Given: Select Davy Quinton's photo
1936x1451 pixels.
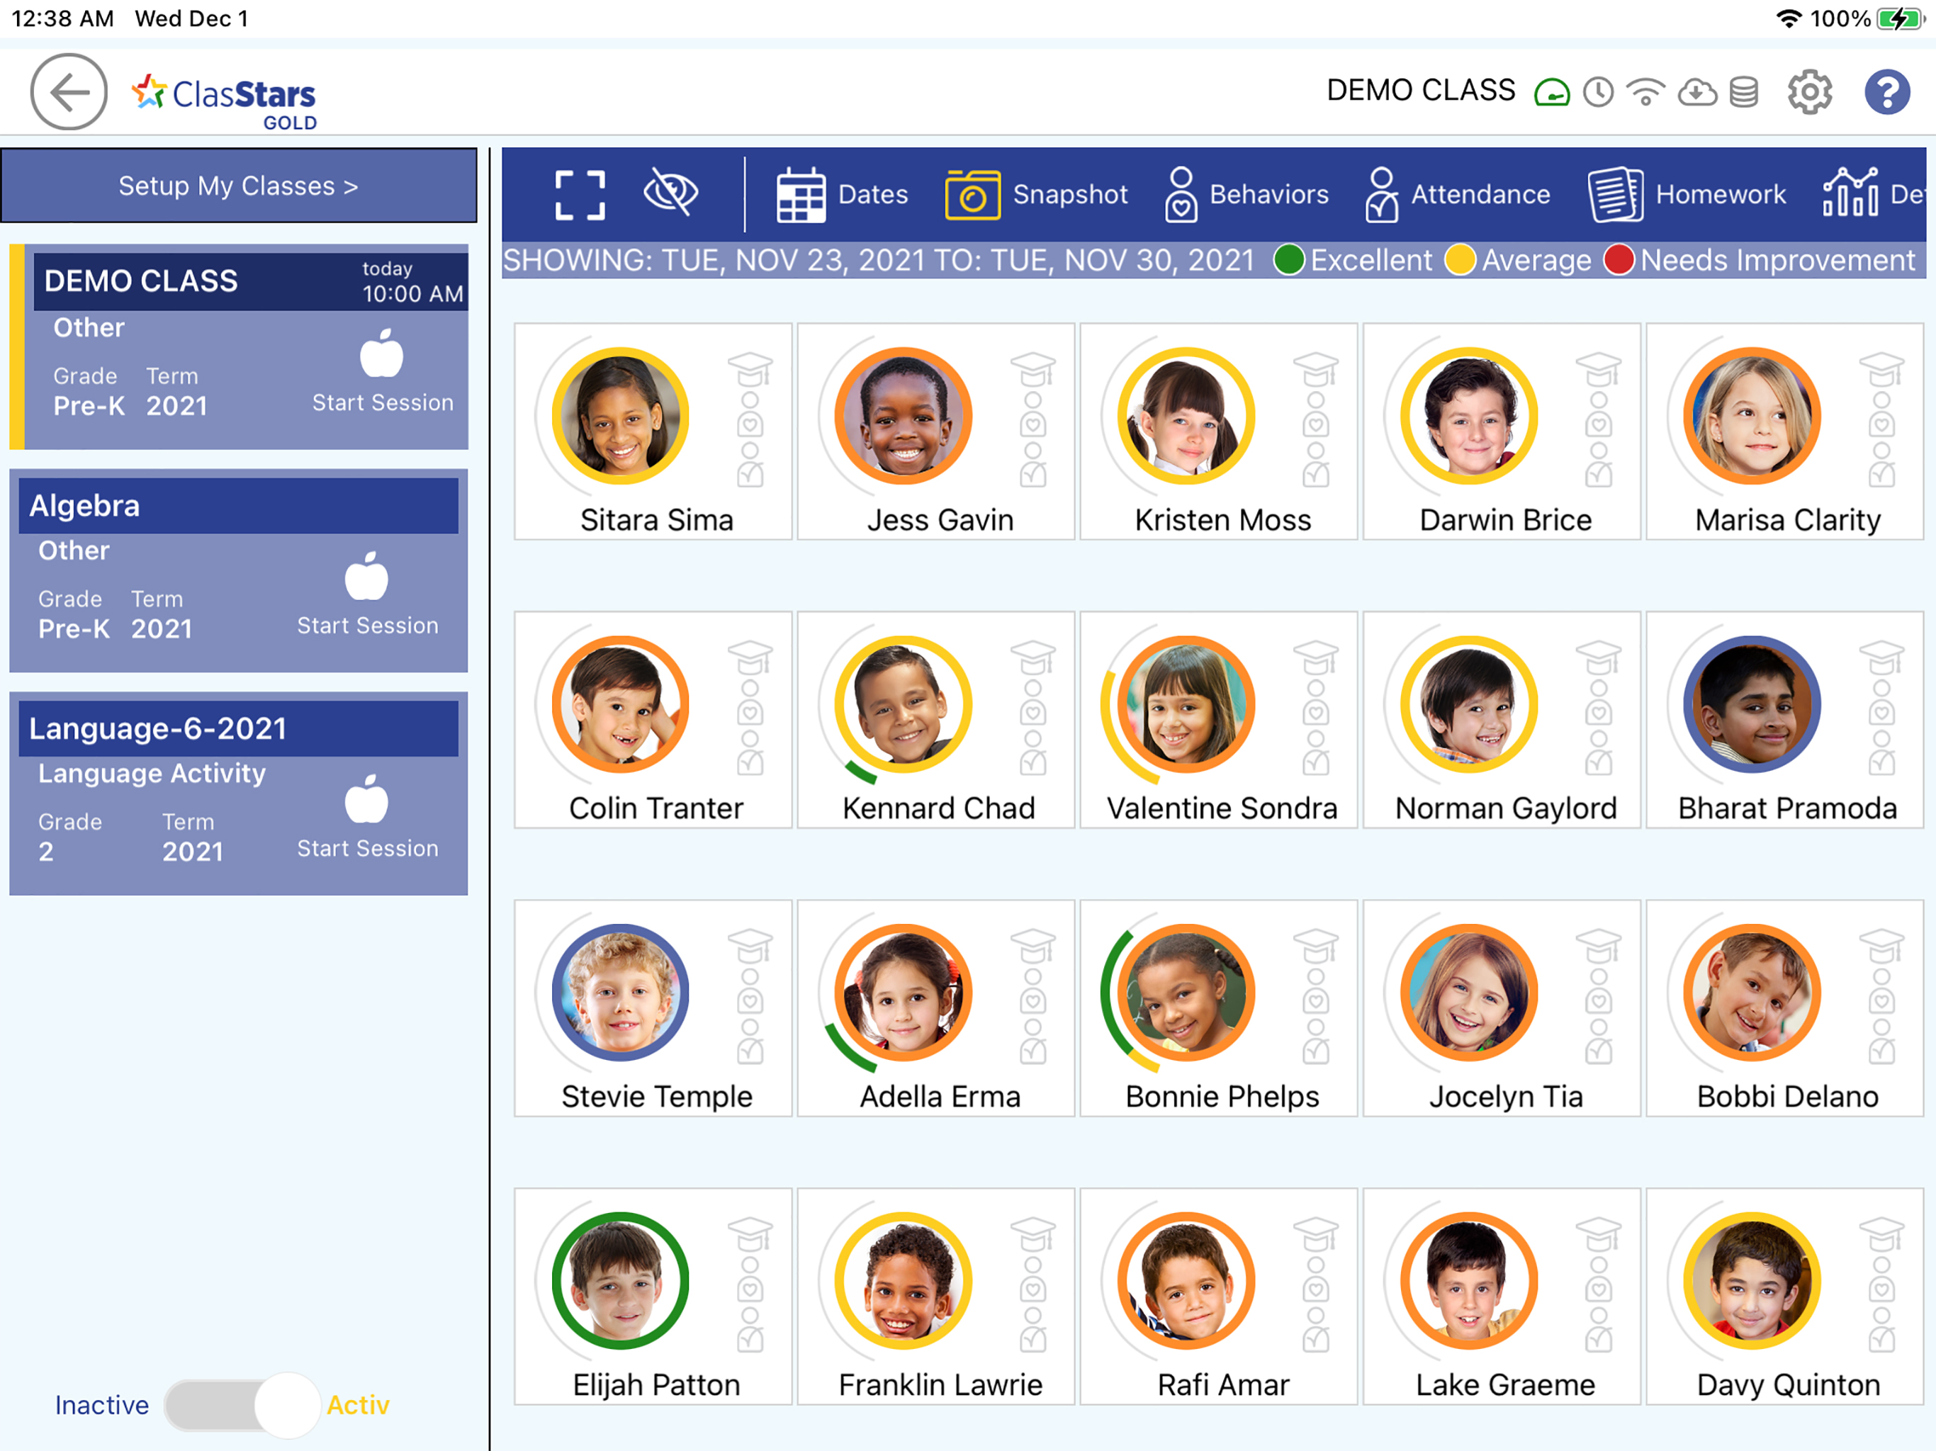Looking at the screenshot, I should coord(1752,1280).
